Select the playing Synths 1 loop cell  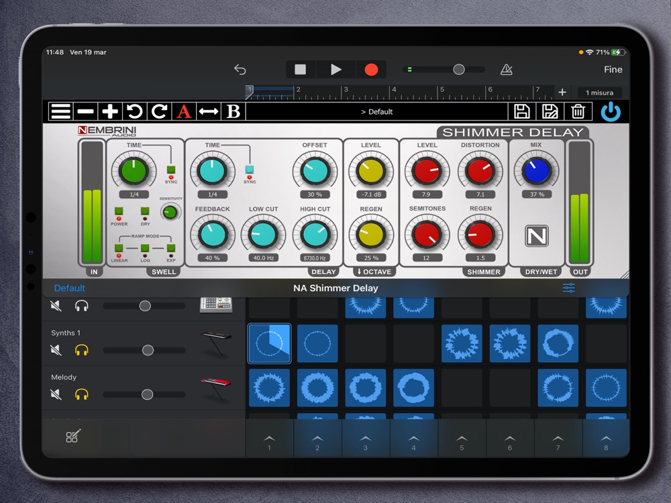[x=269, y=343]
